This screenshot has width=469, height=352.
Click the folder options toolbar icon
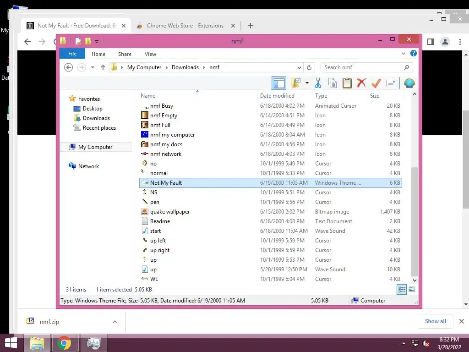tap(296, 83)
